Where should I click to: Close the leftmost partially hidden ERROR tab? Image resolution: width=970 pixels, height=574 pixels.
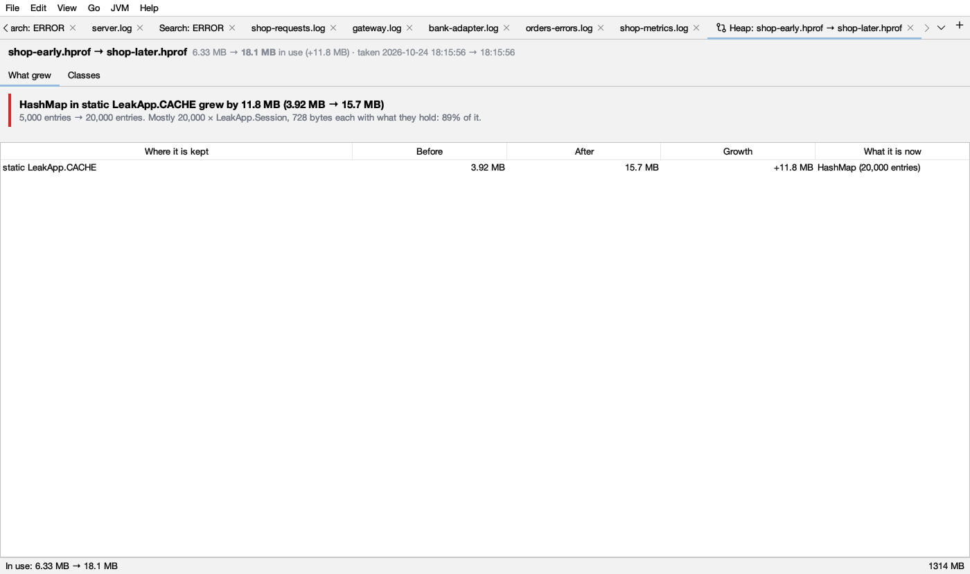pos(73,28)
